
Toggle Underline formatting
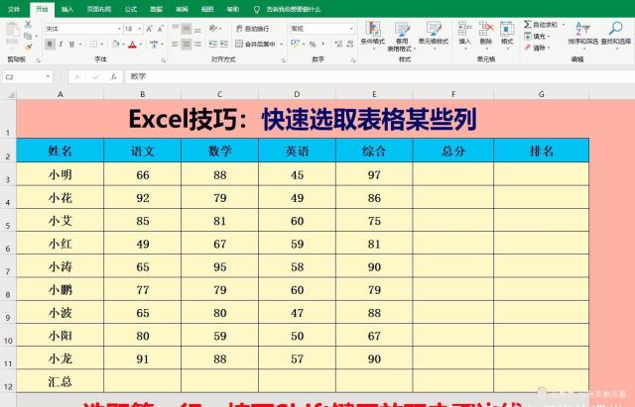click(71, 44)
